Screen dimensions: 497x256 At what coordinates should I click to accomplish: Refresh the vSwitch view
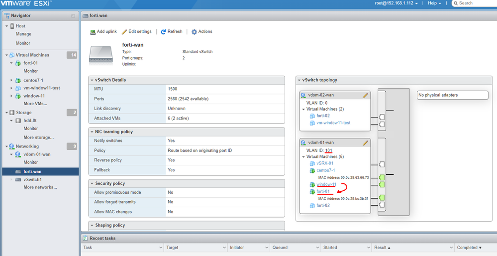(x=172, y=32)
